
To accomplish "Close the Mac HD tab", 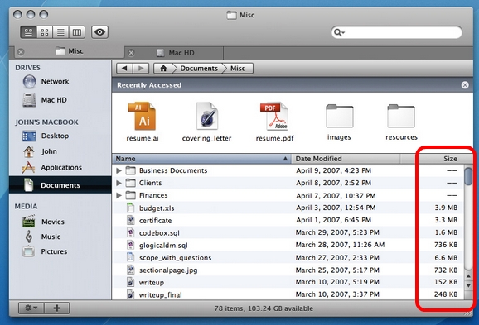I will click(x=131, y=53).
